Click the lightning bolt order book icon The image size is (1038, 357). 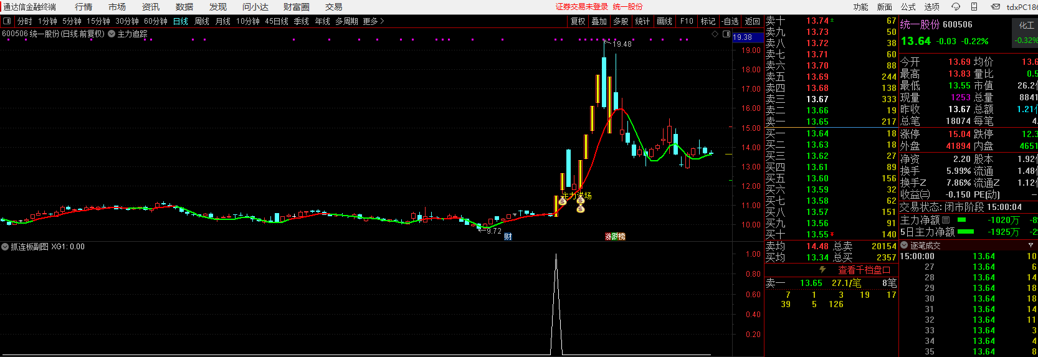822,270
